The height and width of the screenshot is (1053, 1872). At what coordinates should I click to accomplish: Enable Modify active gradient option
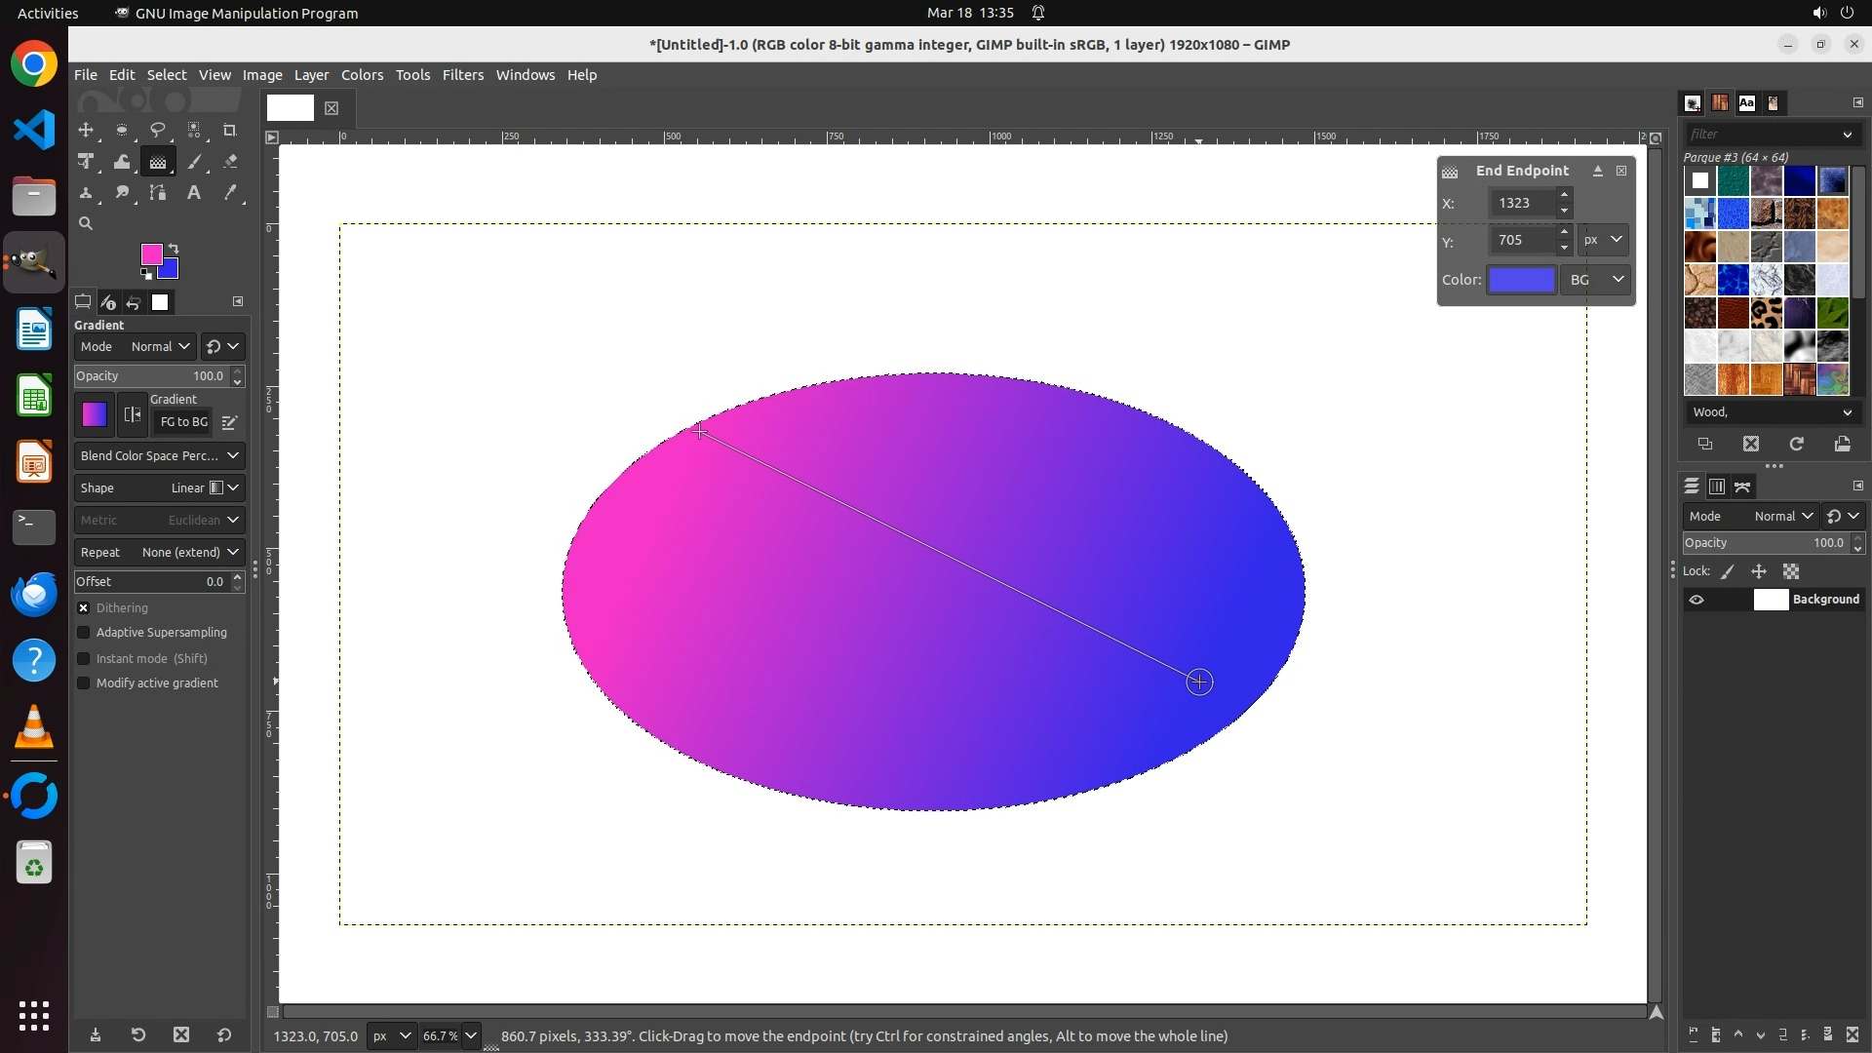tap(84, 683)
